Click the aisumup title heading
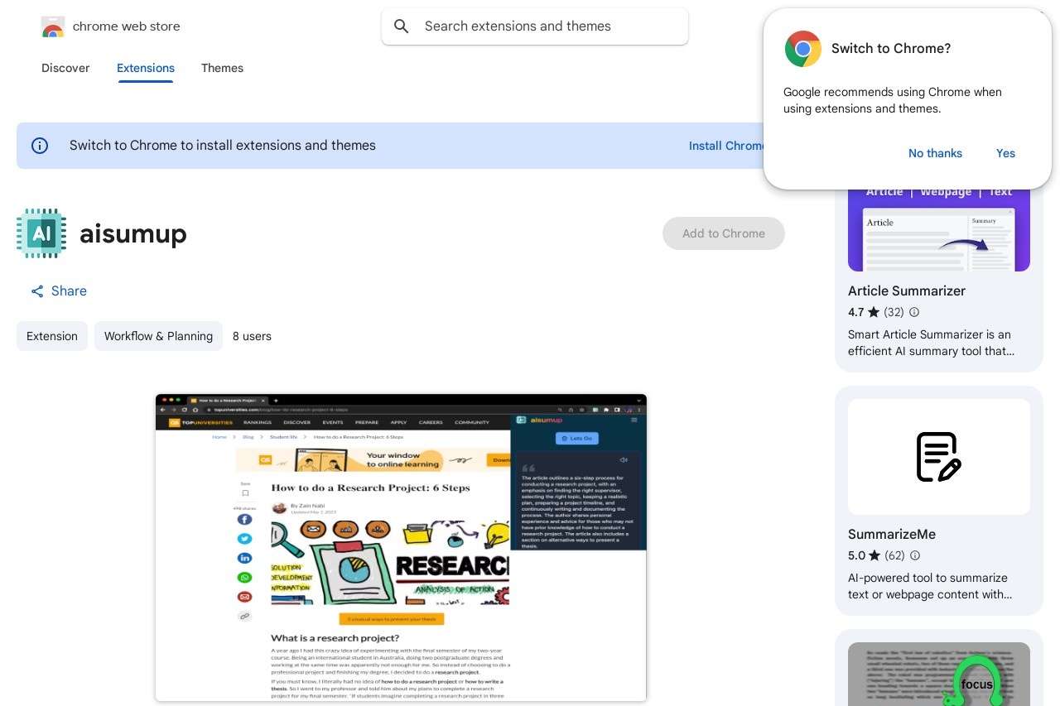Screen dimensions: 1060x706 pos(133,234)
